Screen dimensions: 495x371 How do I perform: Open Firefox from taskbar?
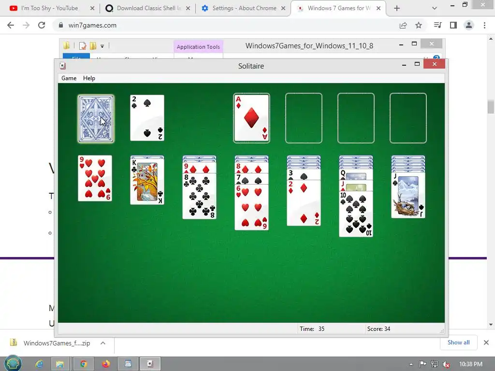click(106, 364)
